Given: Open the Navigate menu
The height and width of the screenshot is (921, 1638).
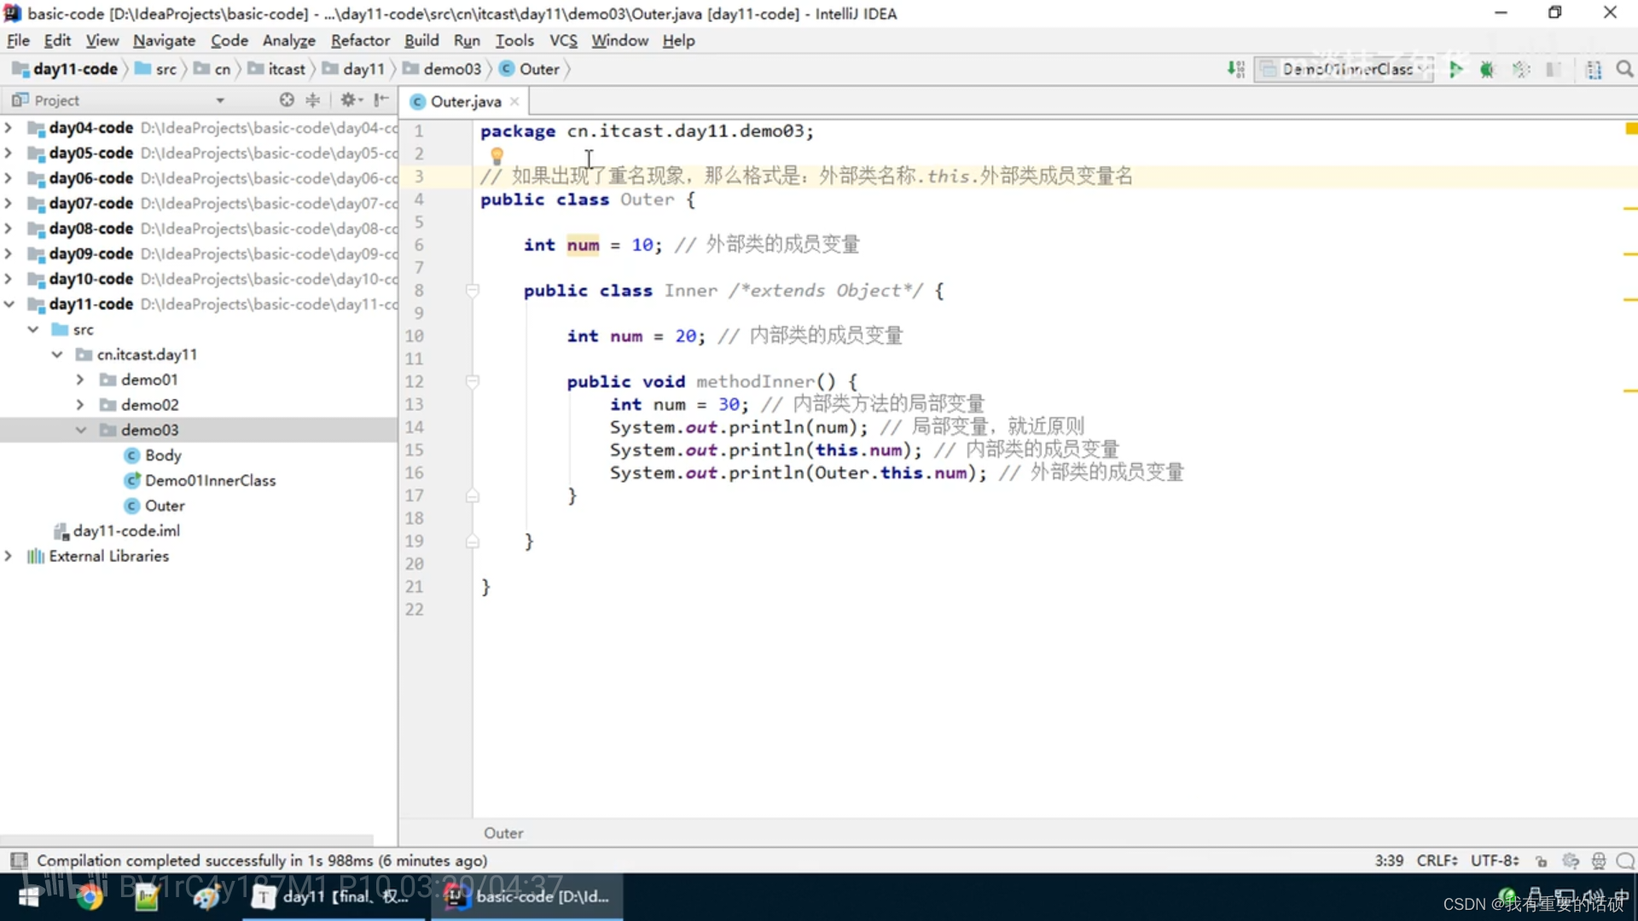Looking at the screenshot, I should coord(164,40).
